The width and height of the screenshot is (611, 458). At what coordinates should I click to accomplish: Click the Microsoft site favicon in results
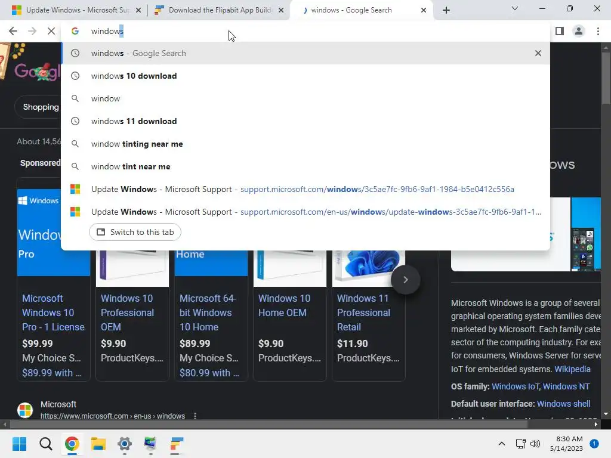point(25,410)
